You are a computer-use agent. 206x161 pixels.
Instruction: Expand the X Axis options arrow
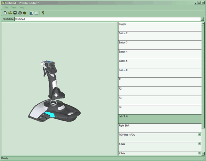199,144
